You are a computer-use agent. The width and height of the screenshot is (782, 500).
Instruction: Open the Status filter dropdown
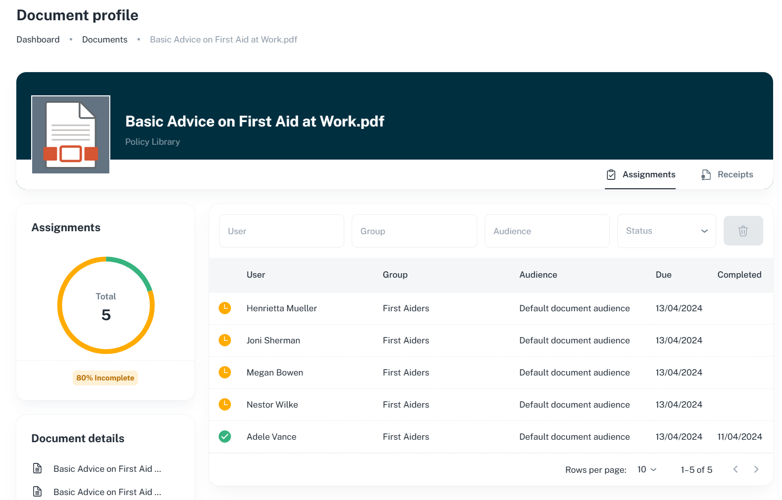click(666, 231)
